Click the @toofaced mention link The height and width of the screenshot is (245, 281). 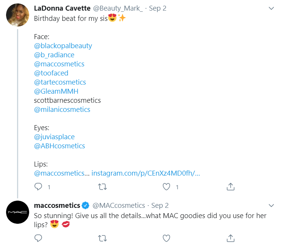pos(51,73)
